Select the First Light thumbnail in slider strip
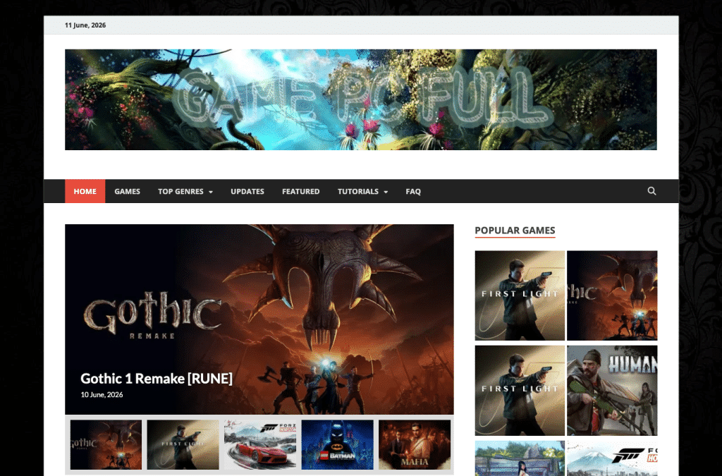The width and height of the screenshot is (722, 476). [183, 445]
